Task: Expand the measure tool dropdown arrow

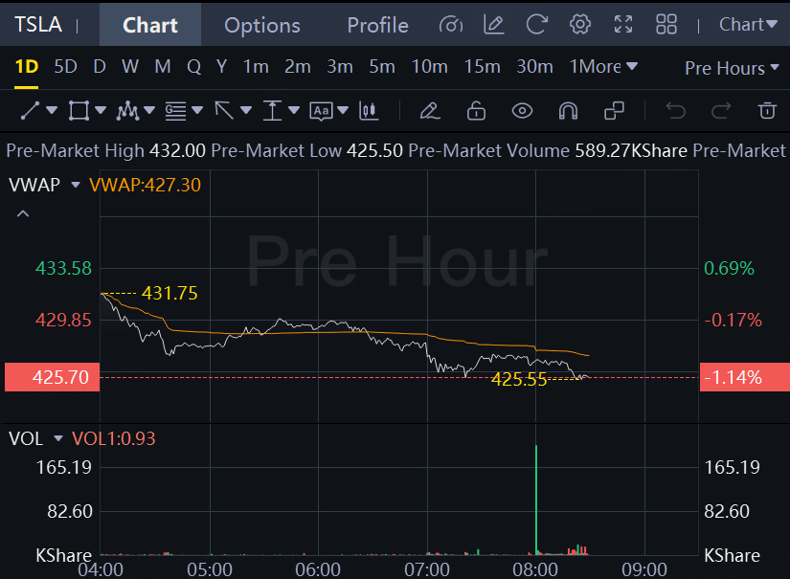Action: pos(294,110)
